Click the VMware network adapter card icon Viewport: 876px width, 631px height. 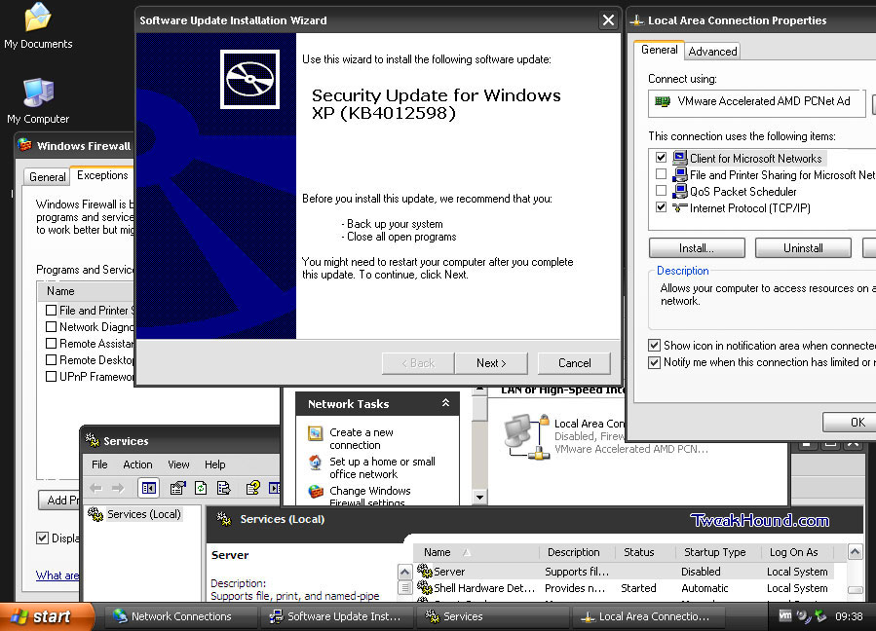pos(663,101)
